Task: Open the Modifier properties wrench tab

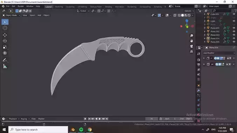Action: 198,90
